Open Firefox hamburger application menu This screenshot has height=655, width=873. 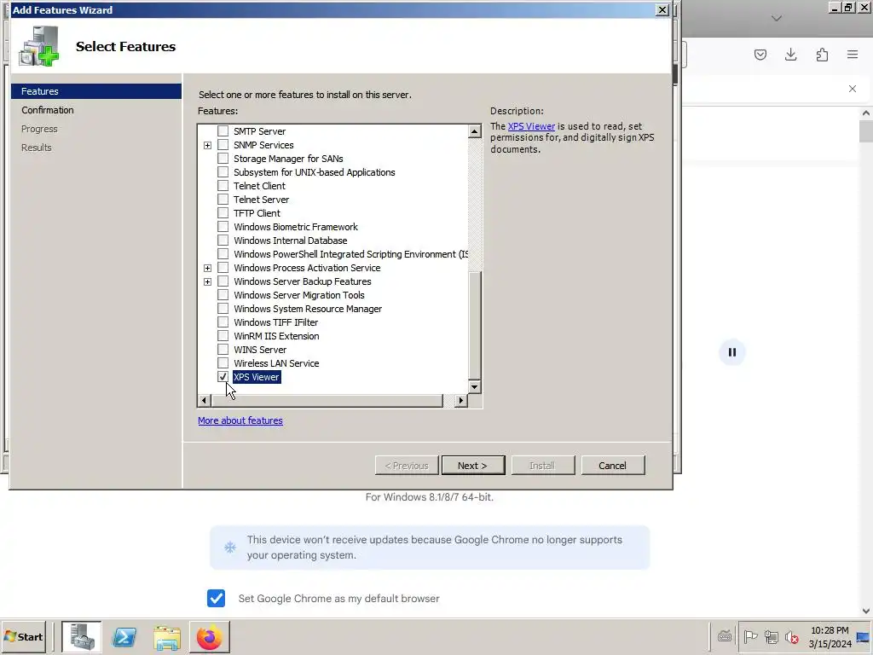pyautogui.click(x=853, y=55)
